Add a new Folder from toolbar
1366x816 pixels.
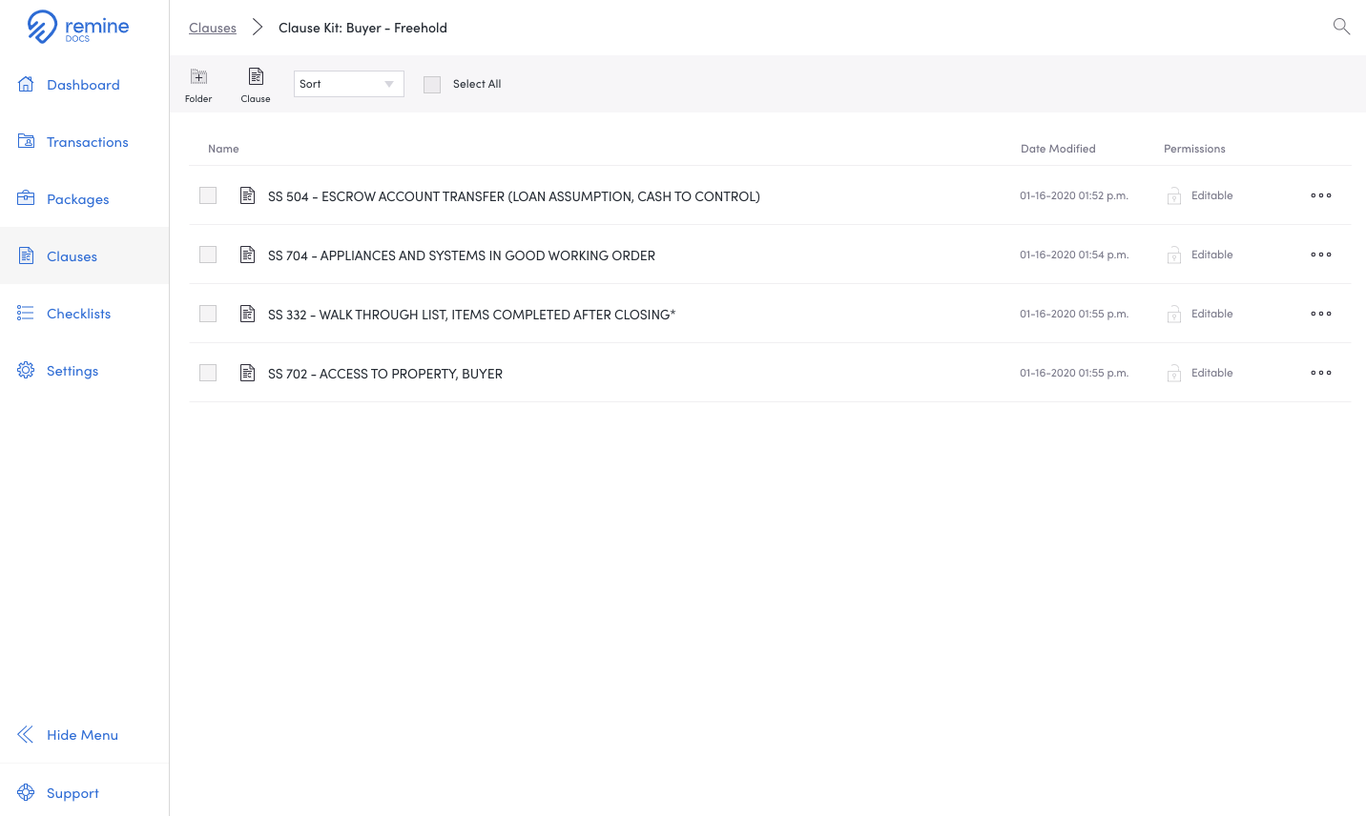tap(198, 85)
